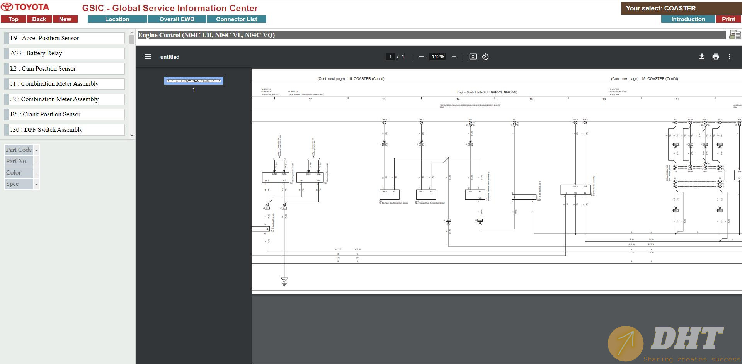Open the Introduction page
Viewport: 742px width, 364px height.
tap(688, 19)
